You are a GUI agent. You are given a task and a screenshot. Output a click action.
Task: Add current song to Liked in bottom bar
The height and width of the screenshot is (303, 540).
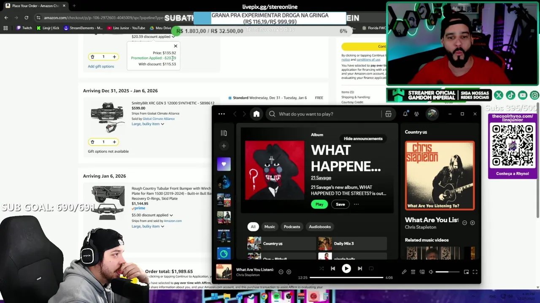click(x=289, y=272)
